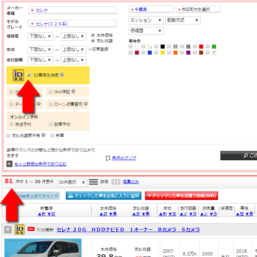Sort 車検 by shortest (短)
Image resolution: width=257 pixels, height=257 pixels.
click(x=240, y=214)
